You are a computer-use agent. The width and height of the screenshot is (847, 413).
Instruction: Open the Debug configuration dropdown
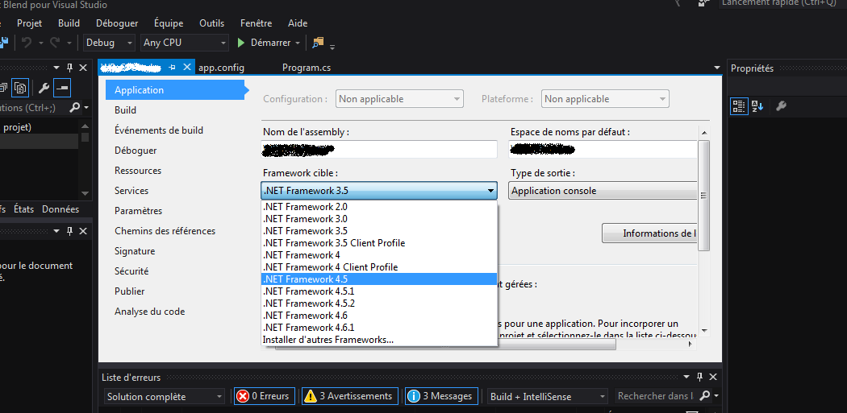point(109,43)
